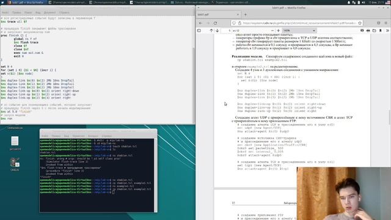Open the clock in top panel
This screenshot has width=391, height=220.
coord(376,2)
